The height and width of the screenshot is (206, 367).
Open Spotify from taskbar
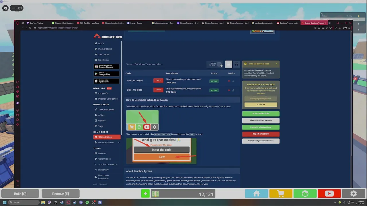87,203
